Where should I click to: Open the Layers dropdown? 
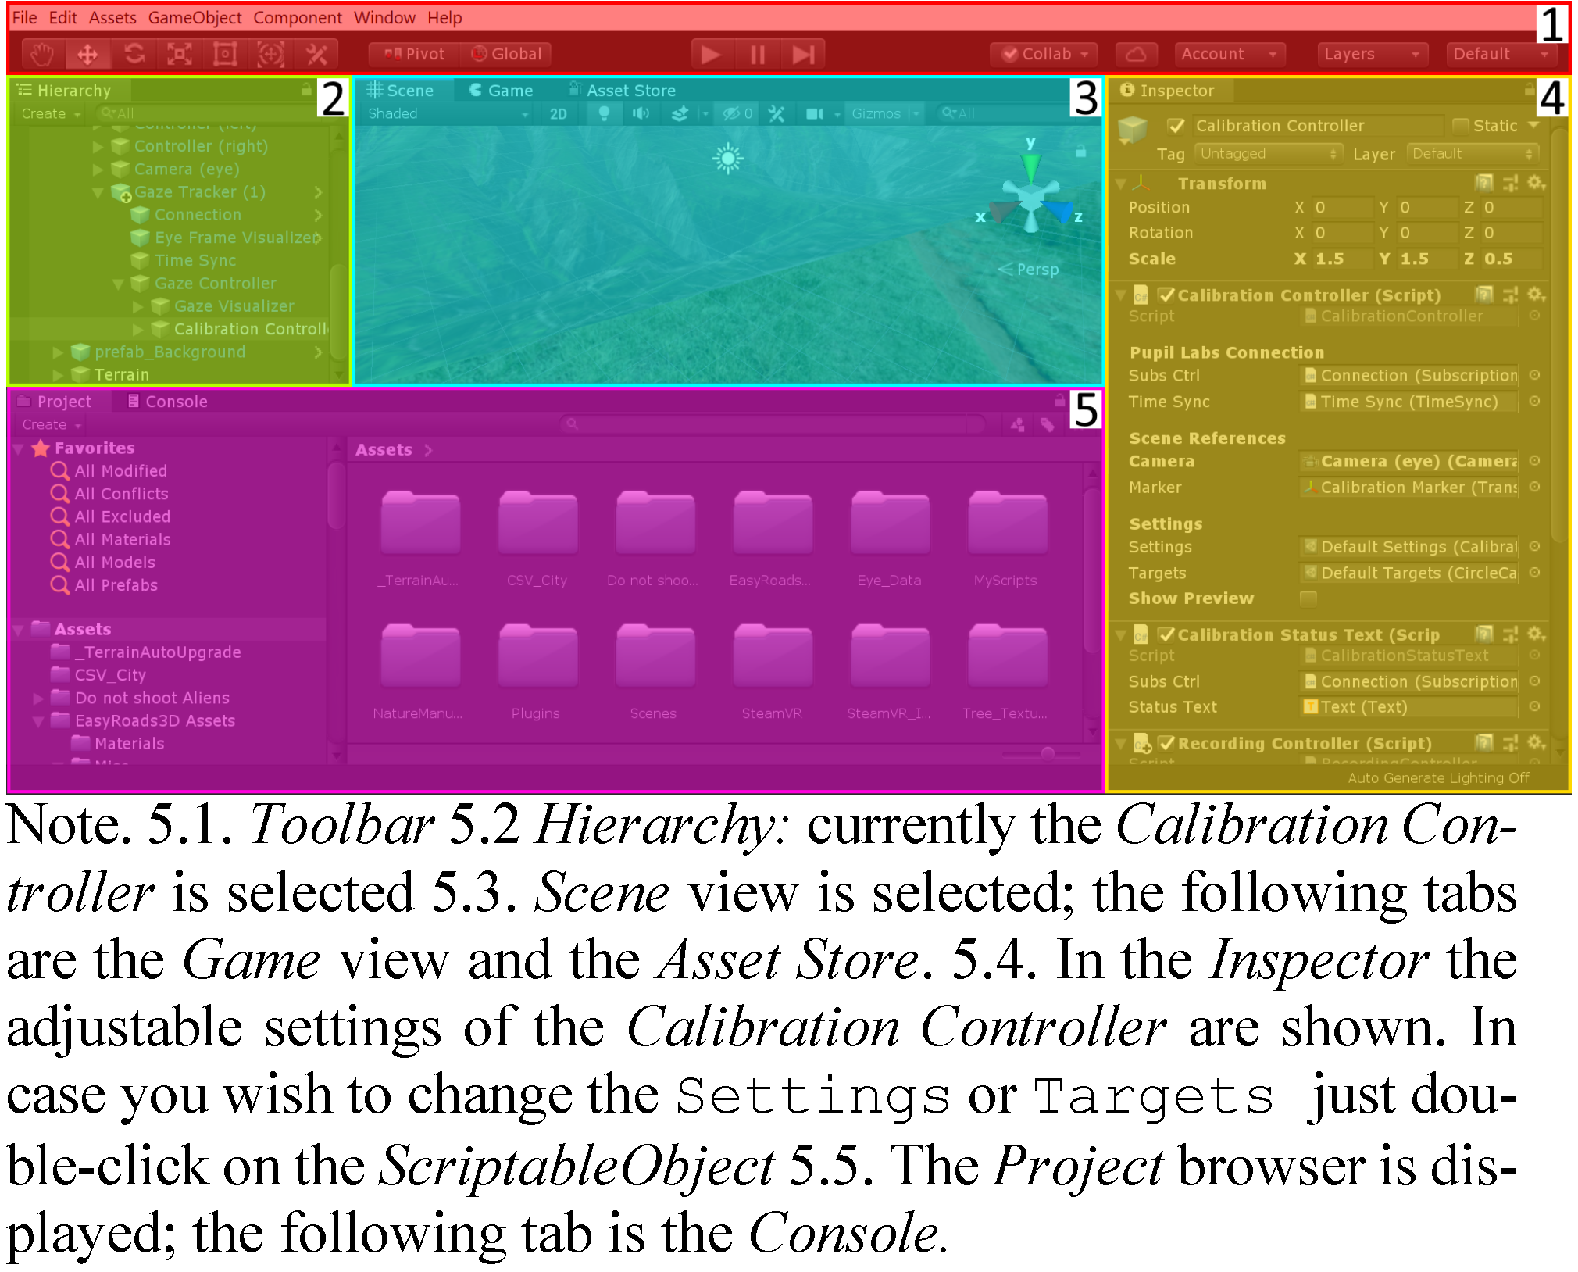pos(1372,54)
